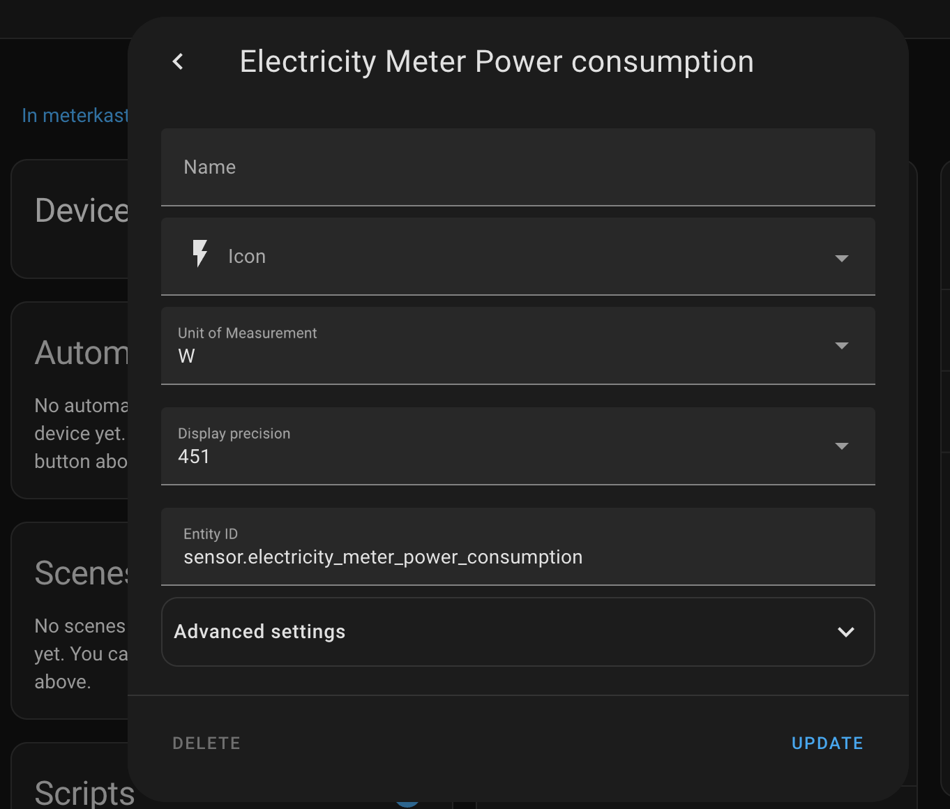Click the Automations card heading in background
This screenshot has height=809, width=950.
point(82,353)
